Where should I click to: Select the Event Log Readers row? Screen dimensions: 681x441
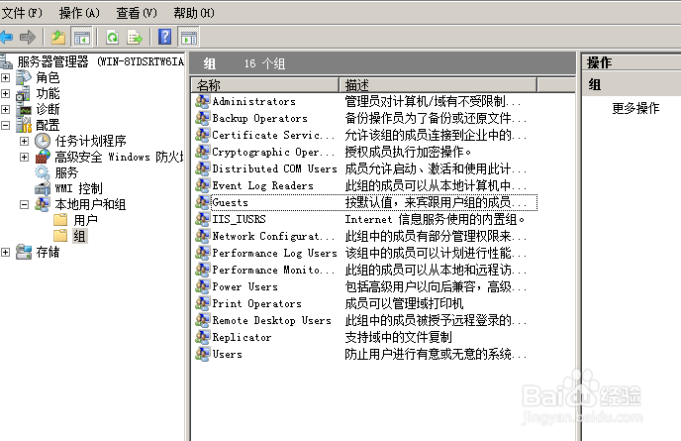365,185
